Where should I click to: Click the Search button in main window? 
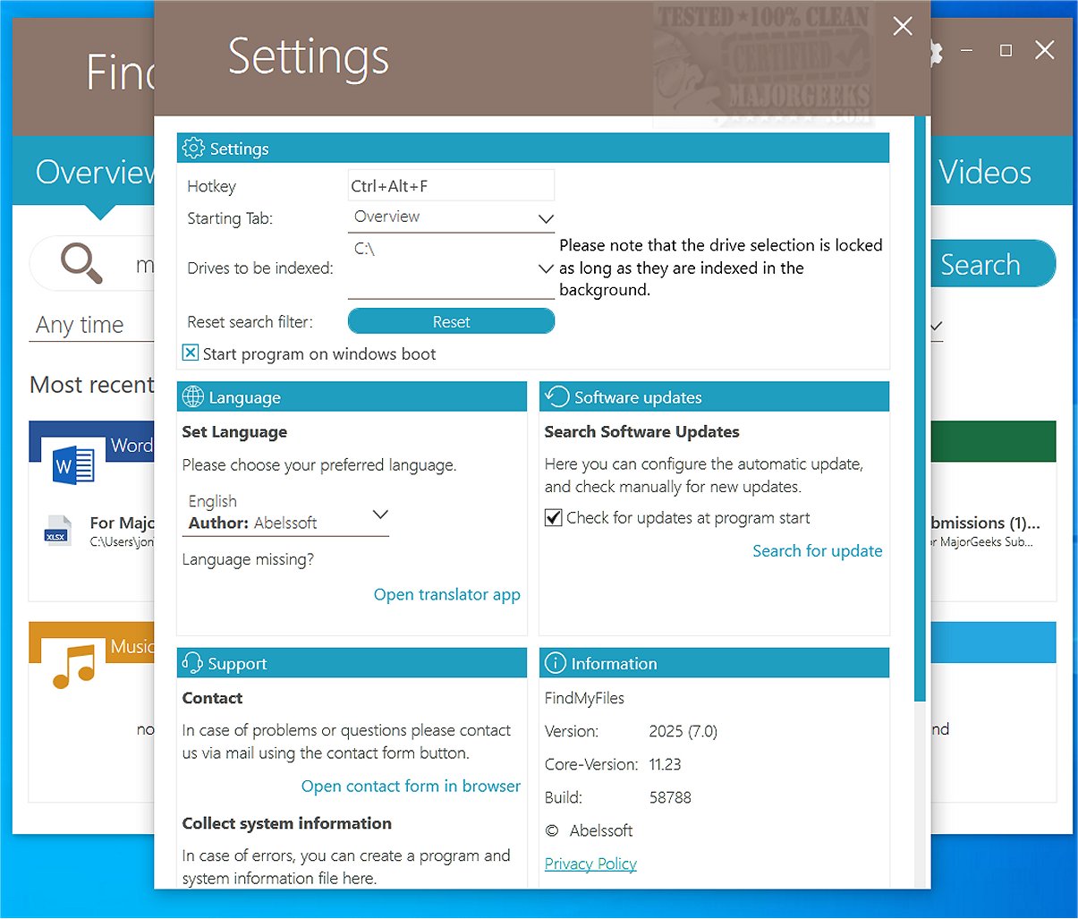tap(993, 264)
